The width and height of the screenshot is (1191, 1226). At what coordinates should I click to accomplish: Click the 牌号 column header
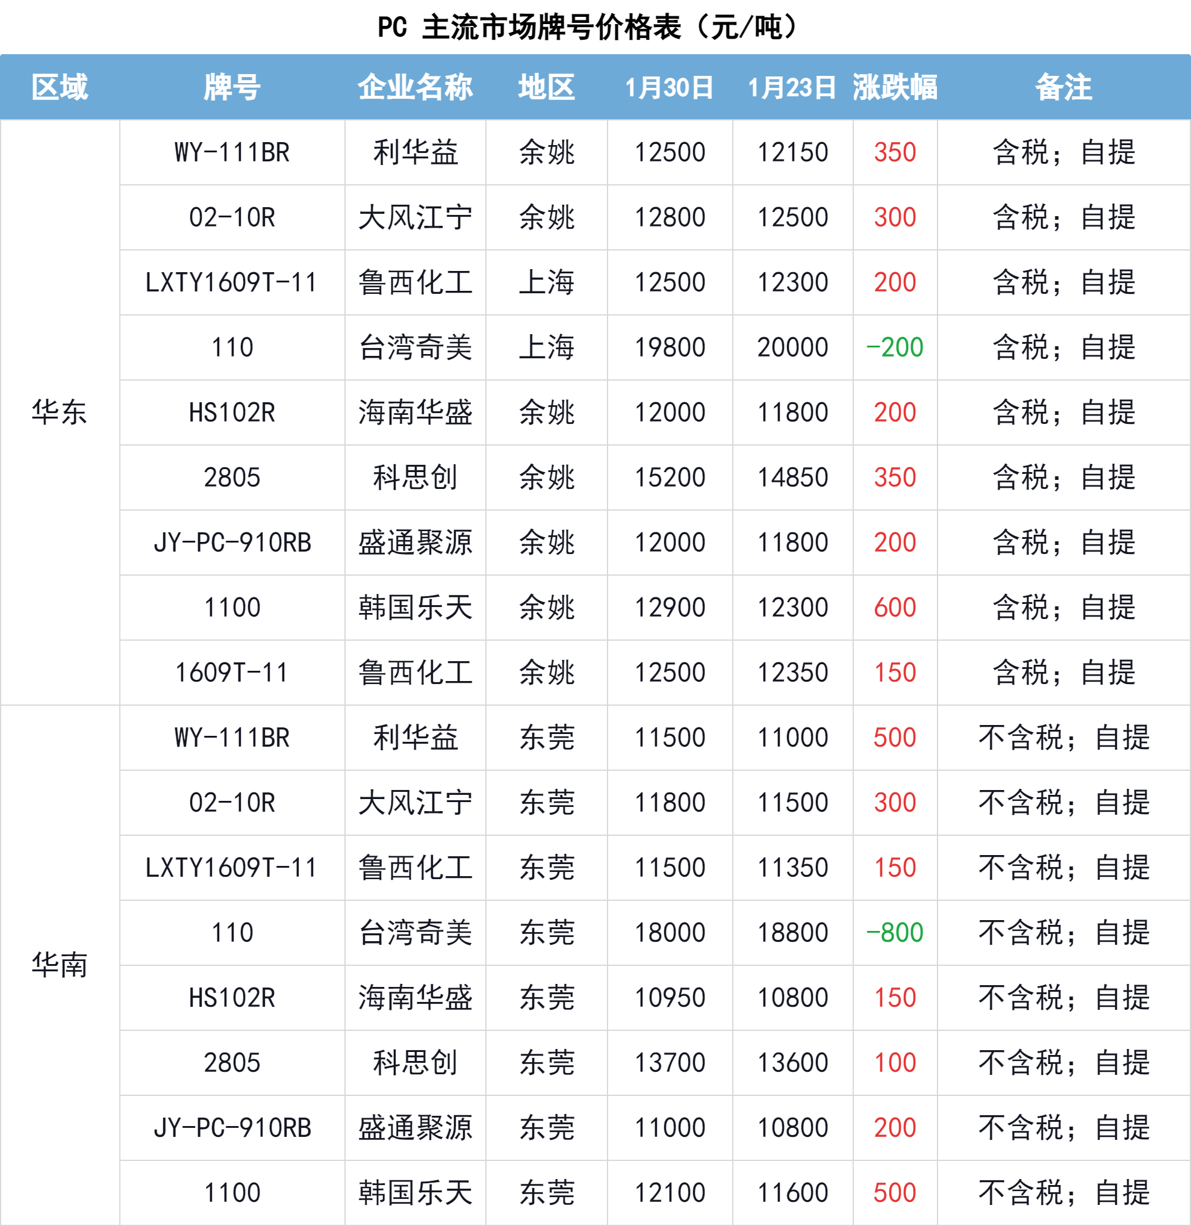pos(232,87)
